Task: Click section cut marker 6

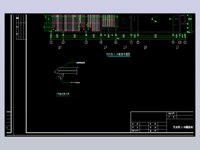Action: (145, 47)
